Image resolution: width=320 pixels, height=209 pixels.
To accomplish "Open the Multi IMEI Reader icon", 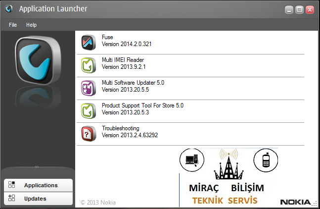I will click(x=89, y=65).
